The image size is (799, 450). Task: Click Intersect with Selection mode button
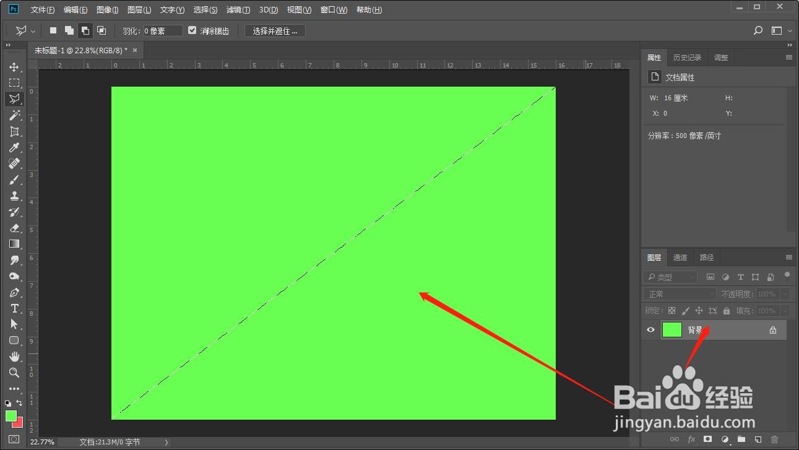[101, 30]
